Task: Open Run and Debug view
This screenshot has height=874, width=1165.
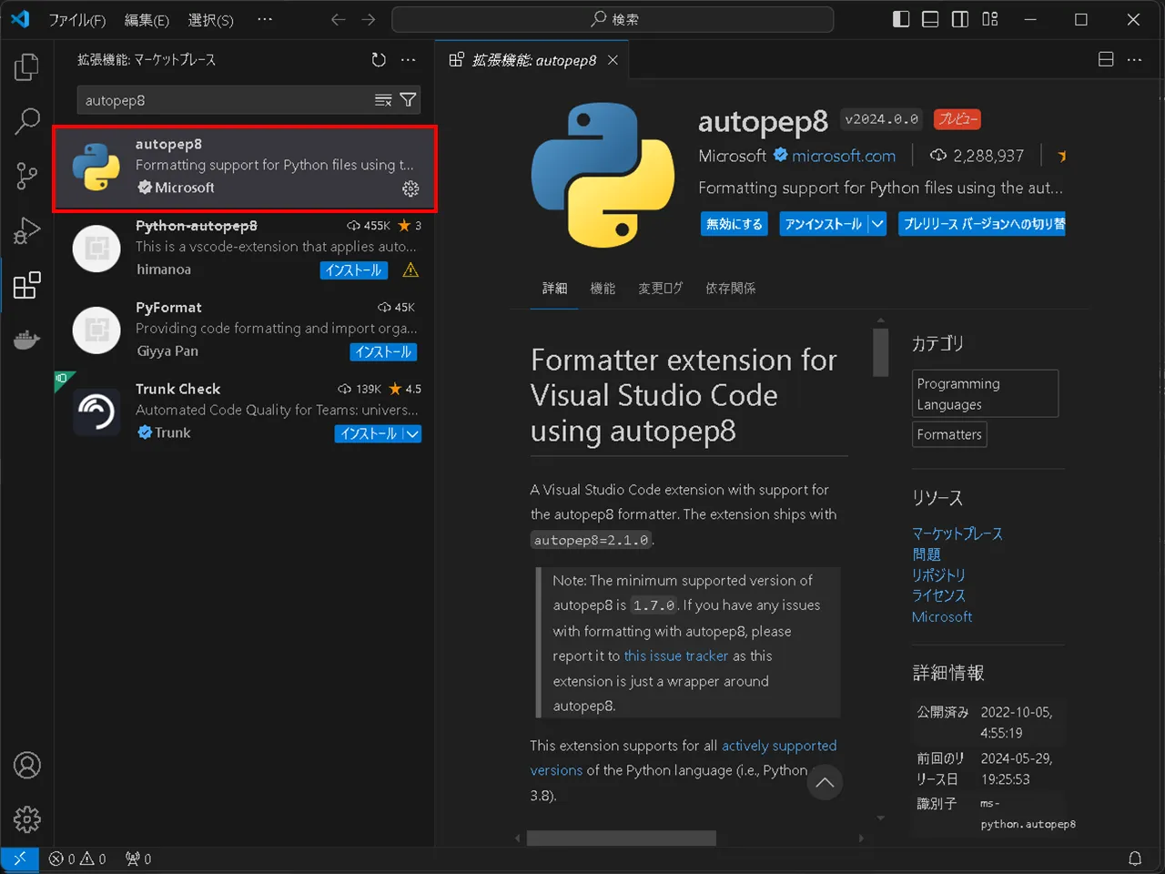Action: tap(27, 230)
